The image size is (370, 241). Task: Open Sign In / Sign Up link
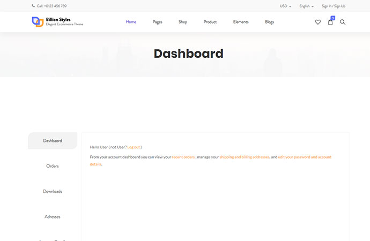333,6
